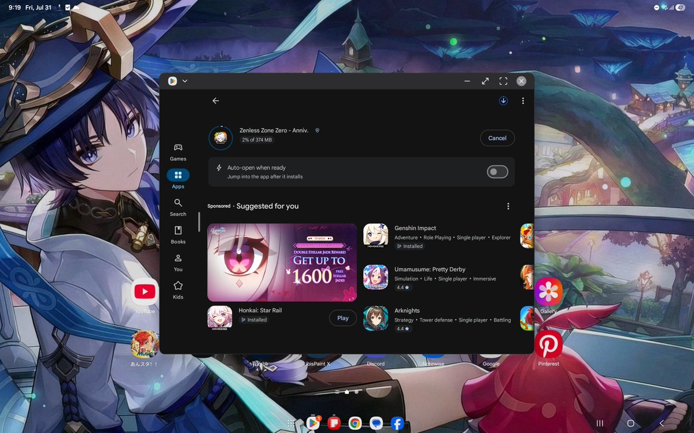Open the Kids section in the sidebar
This screenshot has height=433, width=694.
point(178,290)
